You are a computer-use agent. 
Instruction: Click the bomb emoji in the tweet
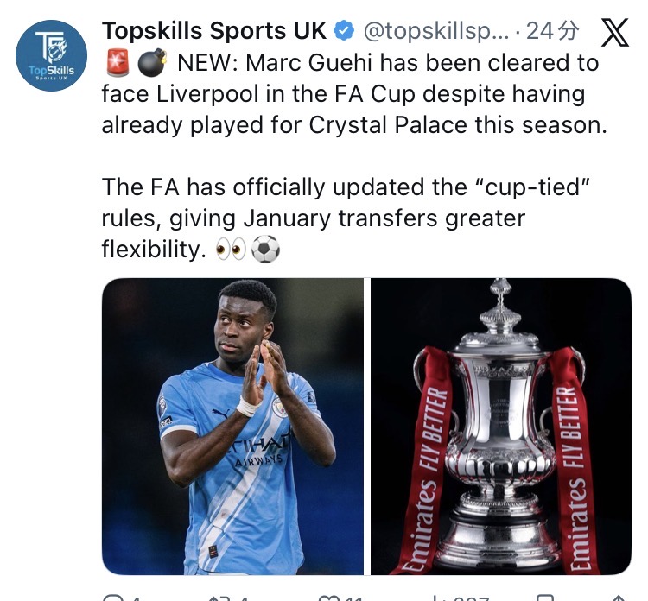(x=152, y=63)
